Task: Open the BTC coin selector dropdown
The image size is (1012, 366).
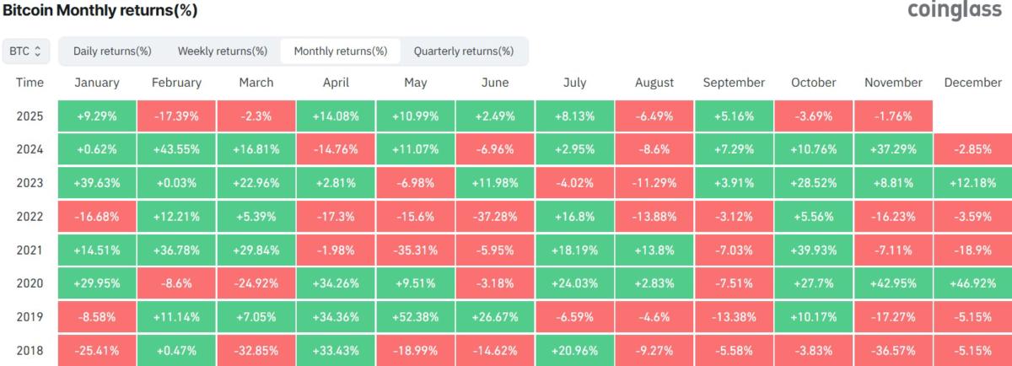Action: pyautogui.click(x=25, y=51)
